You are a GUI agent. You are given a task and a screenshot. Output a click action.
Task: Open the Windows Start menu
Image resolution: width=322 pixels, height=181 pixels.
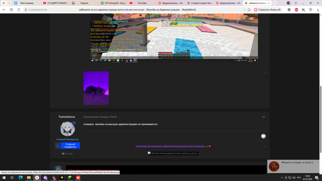tap(4, 178)
